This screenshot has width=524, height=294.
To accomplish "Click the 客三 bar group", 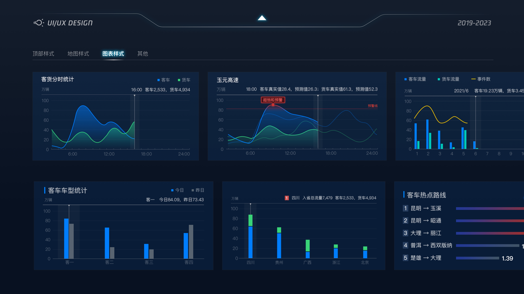I will coord(149,251).
